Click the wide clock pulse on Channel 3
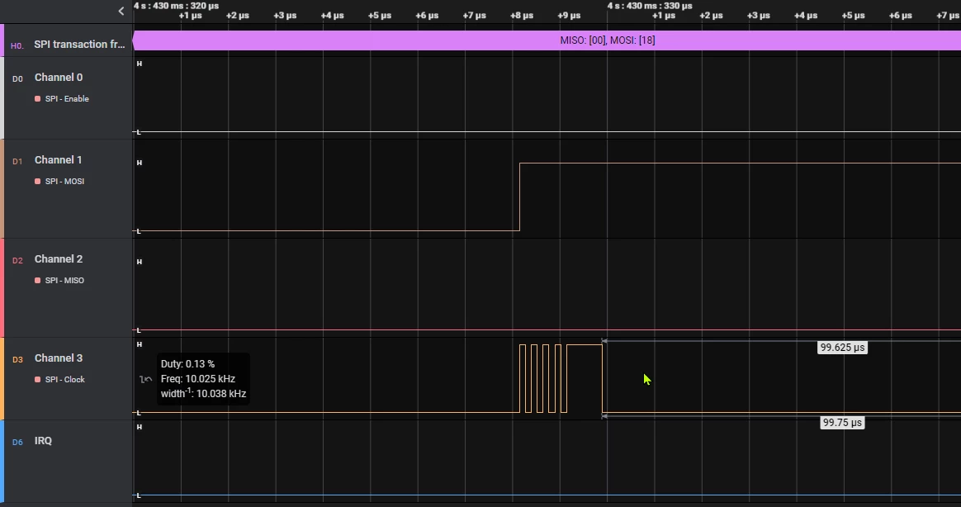Screen dimensions: 961x507 (x=585, y=378)
